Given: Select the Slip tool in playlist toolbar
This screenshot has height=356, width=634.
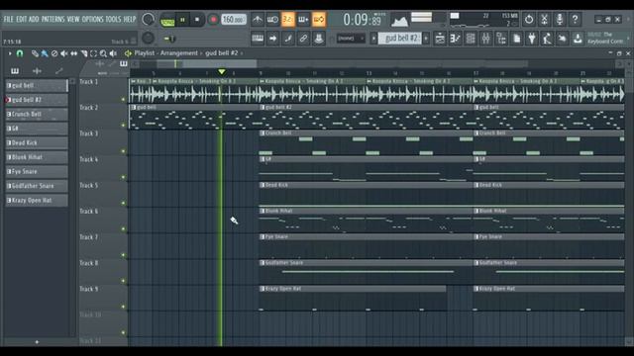Looking at the screenshot, I should [74, 53].
